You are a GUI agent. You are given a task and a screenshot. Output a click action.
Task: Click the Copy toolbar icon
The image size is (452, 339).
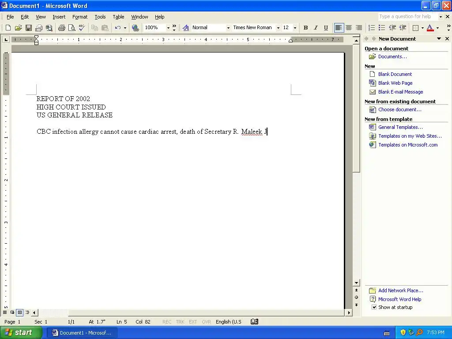point(94,28)
